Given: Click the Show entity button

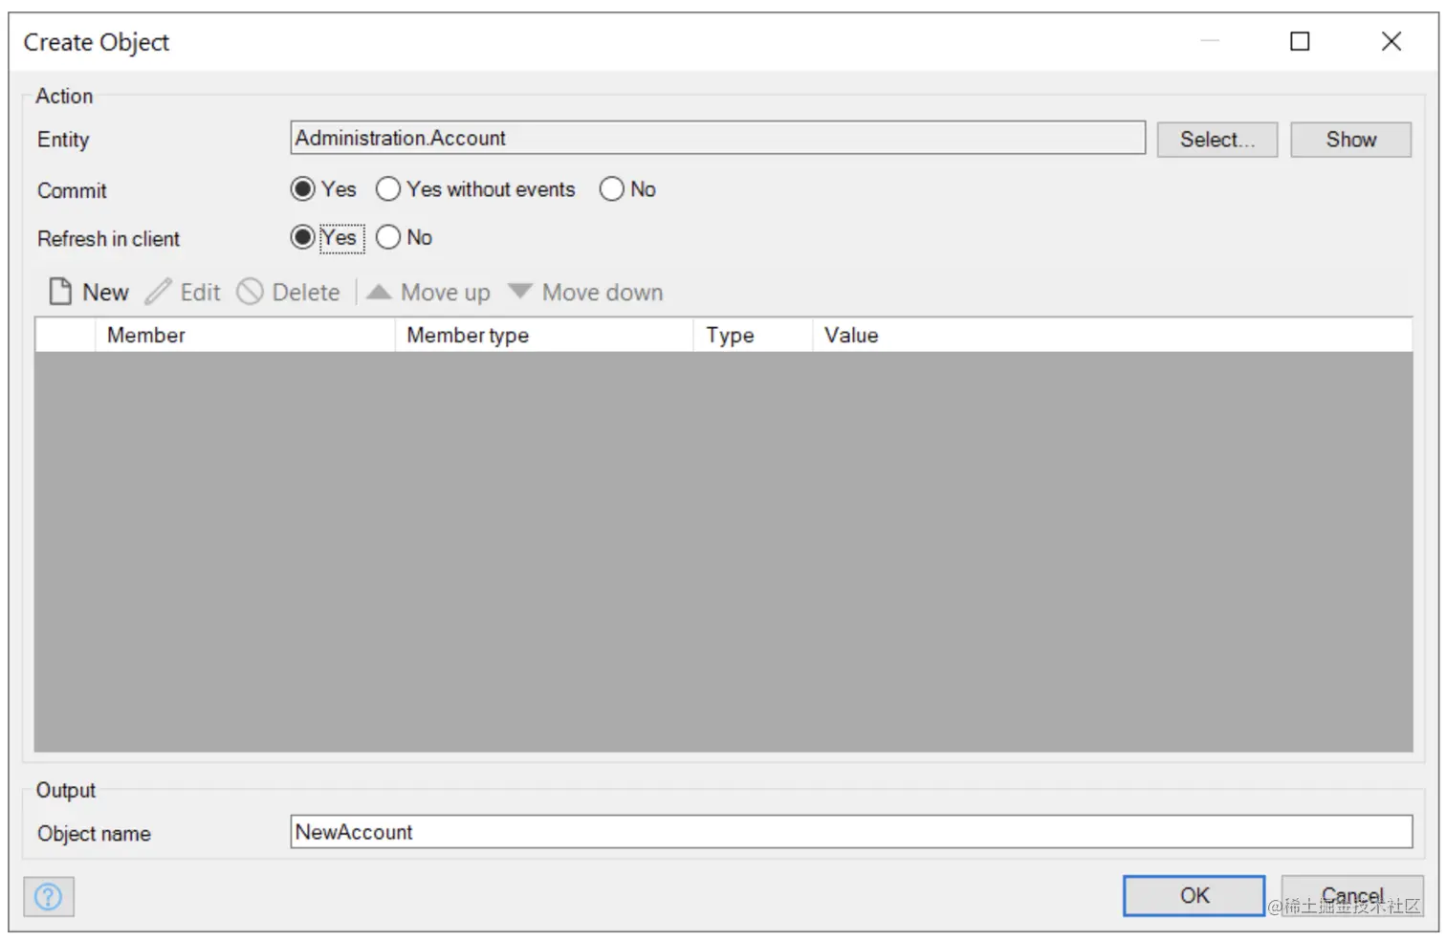Looking at the screenshot, I should coord(1350,140).
